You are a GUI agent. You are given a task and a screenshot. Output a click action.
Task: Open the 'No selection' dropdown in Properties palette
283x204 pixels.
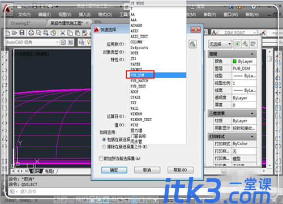click(220, 44)
